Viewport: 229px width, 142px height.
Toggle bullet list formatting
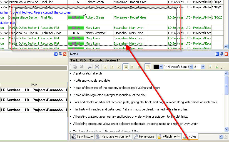pyautogui.click(x=148, y=67)
